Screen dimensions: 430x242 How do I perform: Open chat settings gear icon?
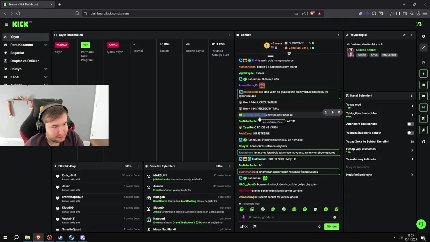pos(319,227)
